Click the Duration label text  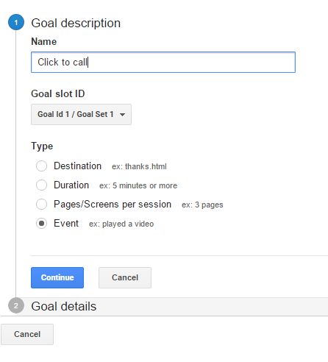coord(71,185)
